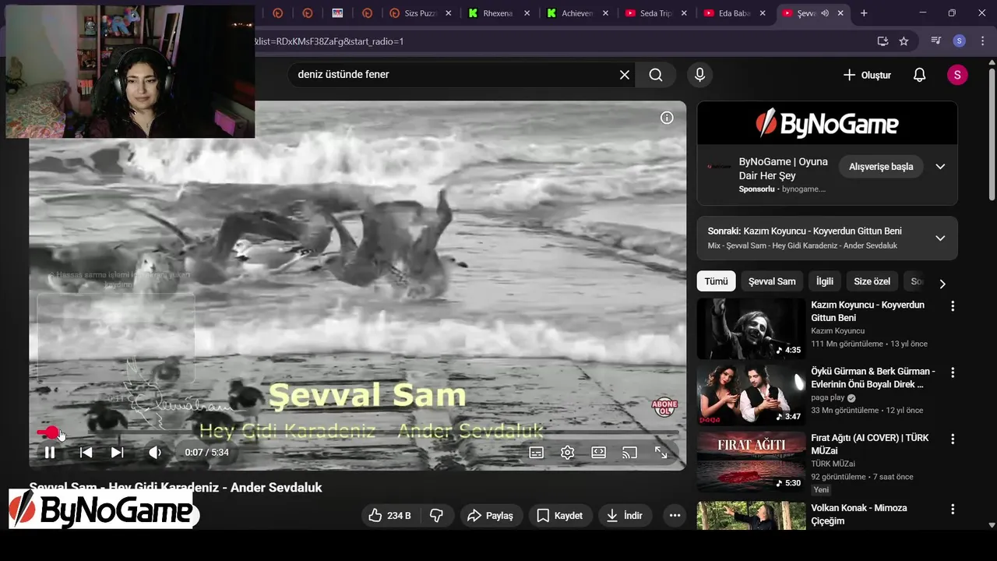Screen dimensions: 997x561
Task: Mute audio on the Şevval tab
Action: click(x=825, y=13)
